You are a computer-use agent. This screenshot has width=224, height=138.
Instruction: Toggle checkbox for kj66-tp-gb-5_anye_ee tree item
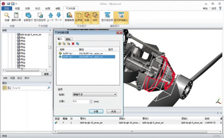coord(18,35)
